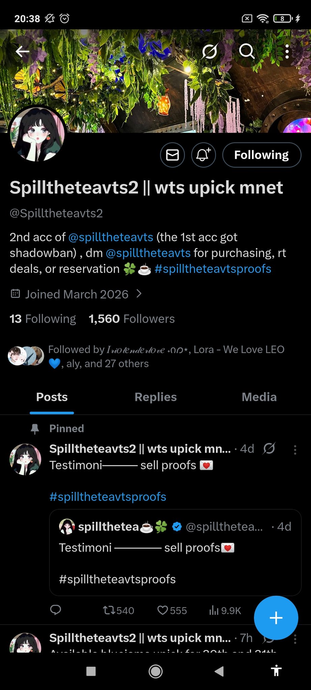Open header three-dot overflow menu

[x=287, y=52]
